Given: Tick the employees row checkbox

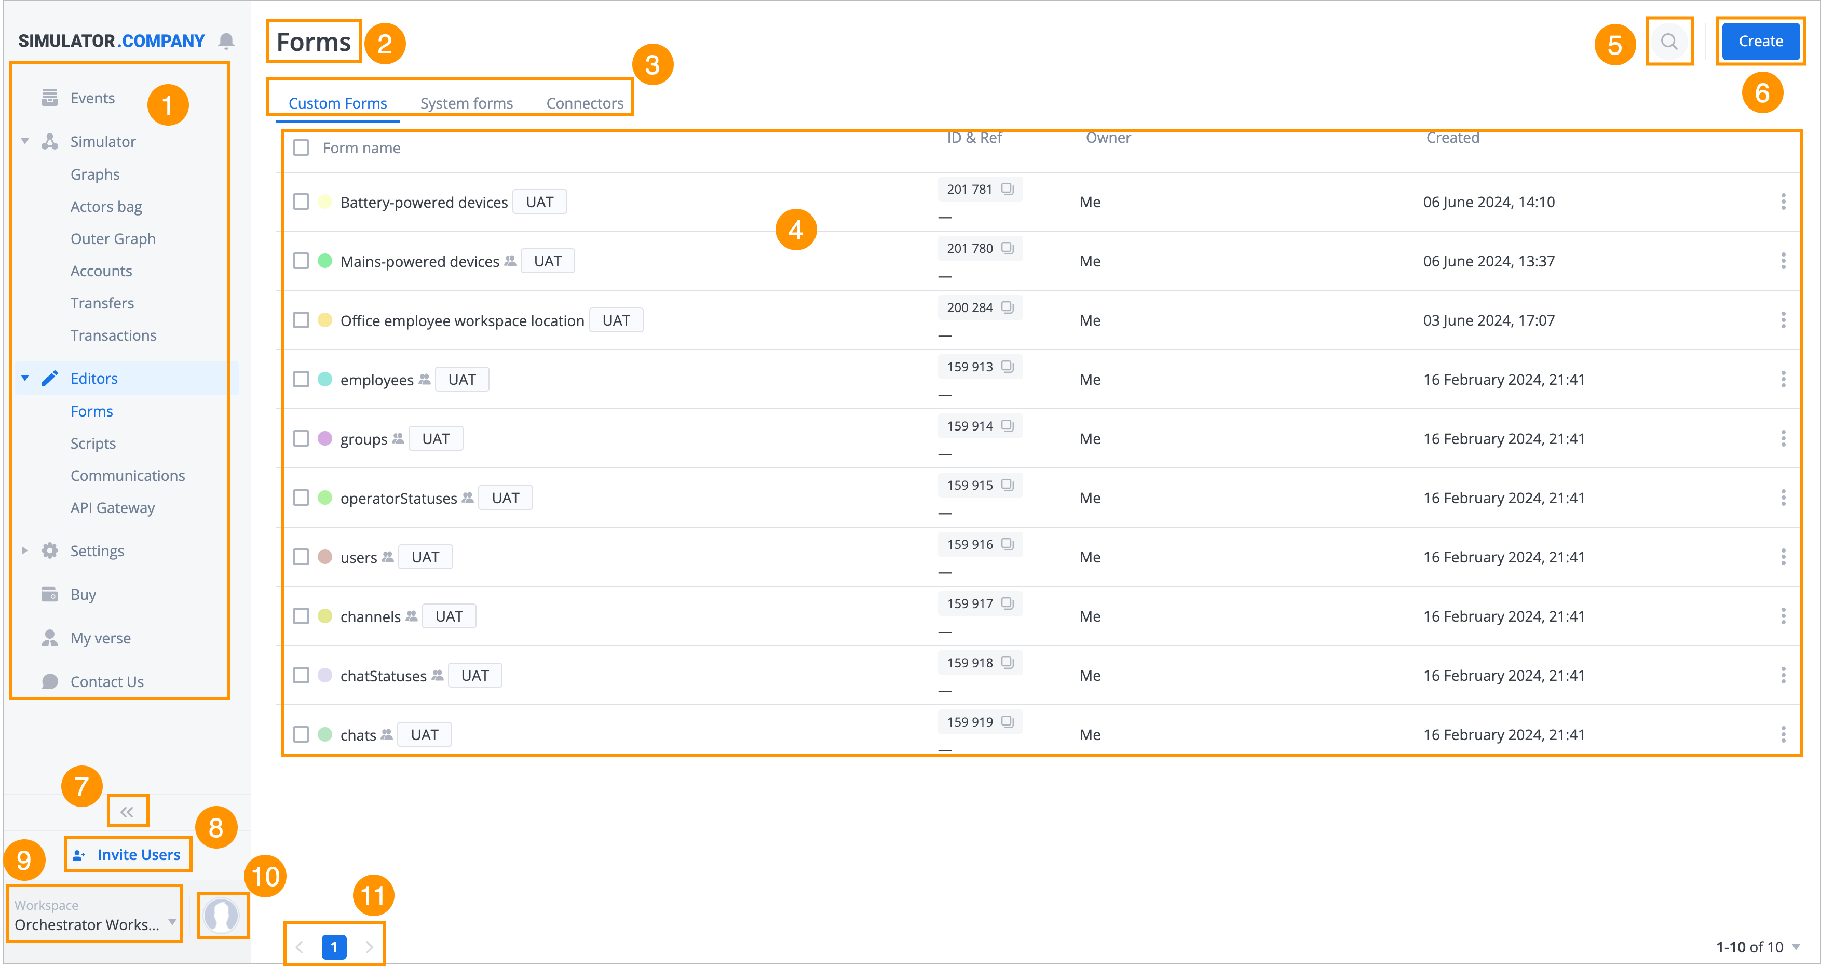Looking at the screenshot, I should coord(301,380).
